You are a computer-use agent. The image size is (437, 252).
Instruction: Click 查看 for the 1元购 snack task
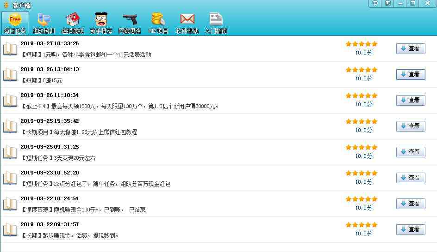point(411,48)
